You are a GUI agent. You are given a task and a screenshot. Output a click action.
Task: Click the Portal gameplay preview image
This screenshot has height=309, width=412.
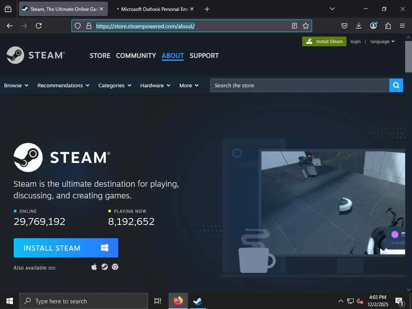[x=333, y=203]
